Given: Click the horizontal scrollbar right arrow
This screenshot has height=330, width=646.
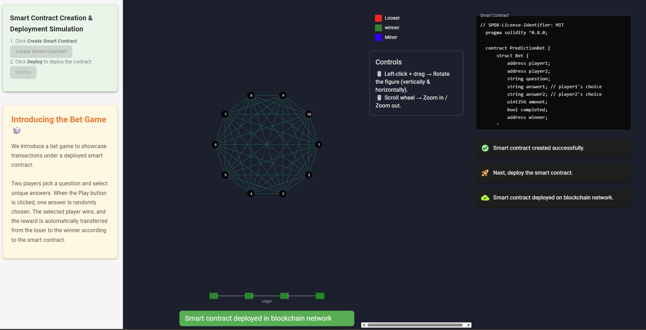Looking at the screenshot, I should [x=468, y=325].
